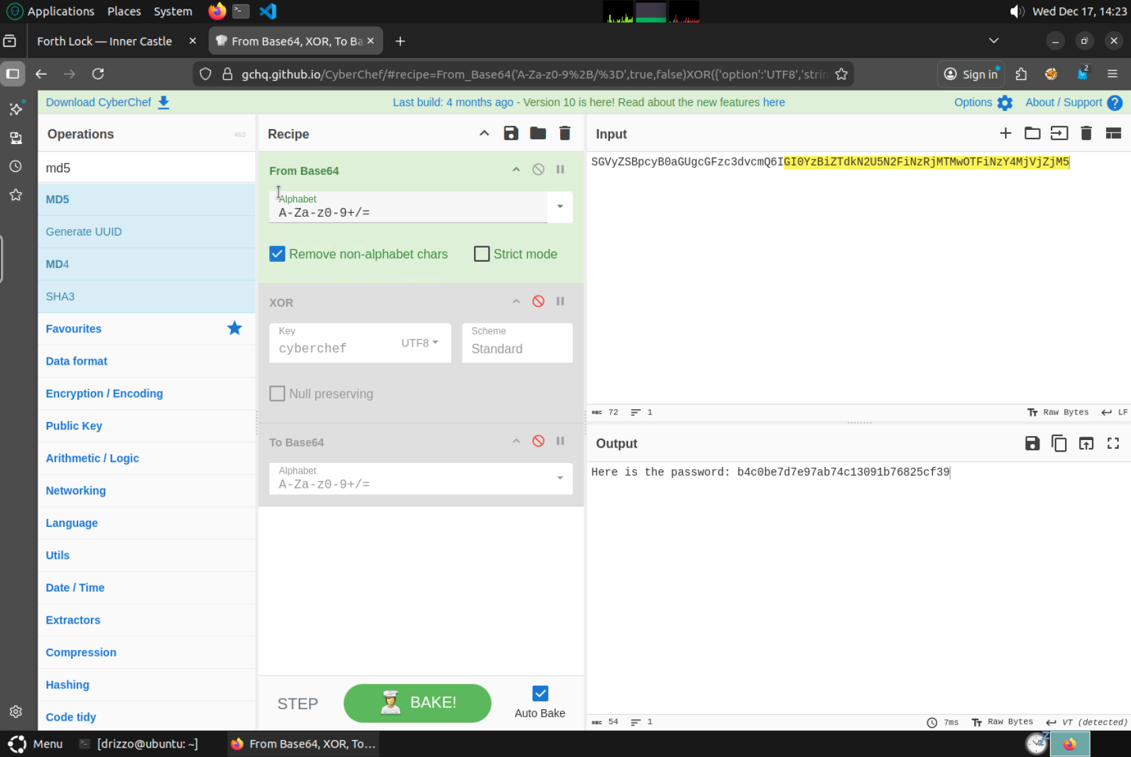Open Firefox extensions menu
This screenshot has height=757, width=1131.
click(1021, 74)
